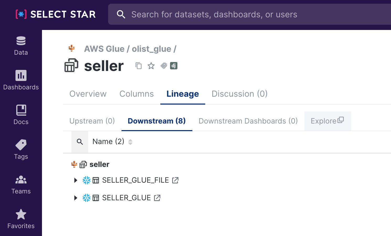Open Teams in the sidebar

click(x=21, y=184)
